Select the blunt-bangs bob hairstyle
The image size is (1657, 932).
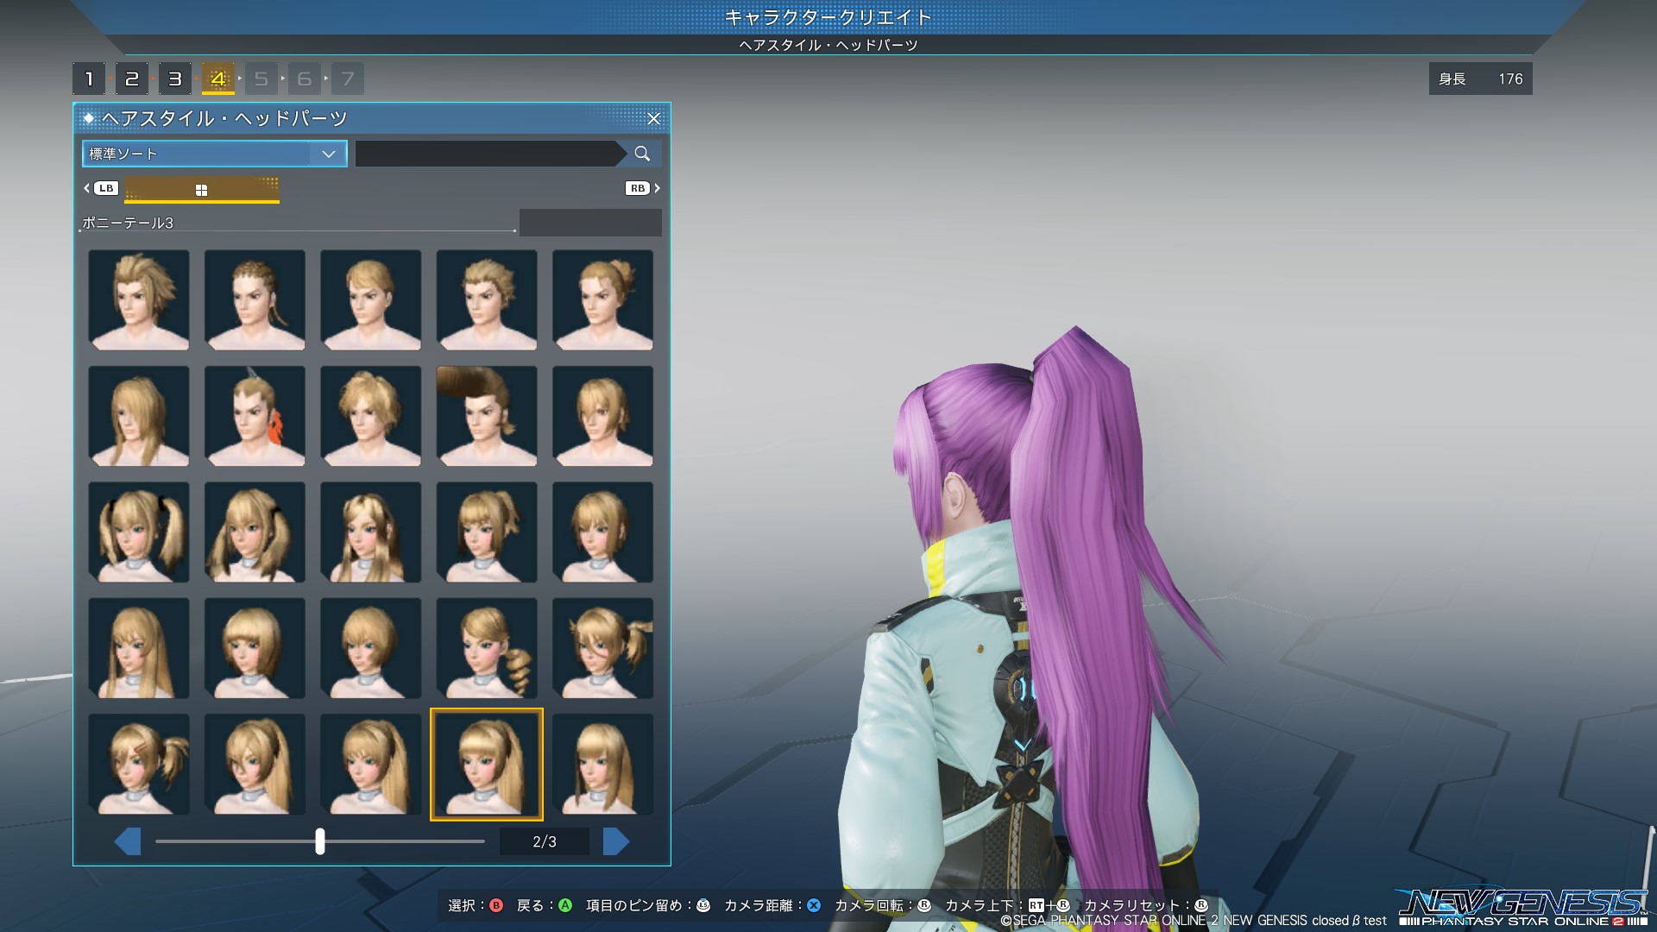tap(255, 648)
